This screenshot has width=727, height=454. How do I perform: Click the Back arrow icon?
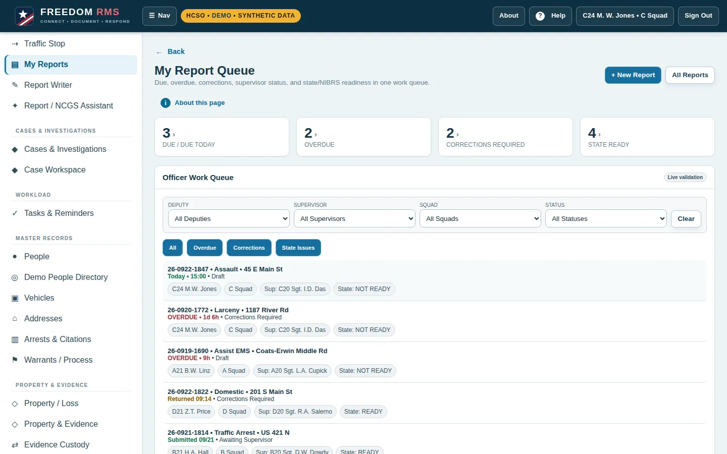(159, 52)
